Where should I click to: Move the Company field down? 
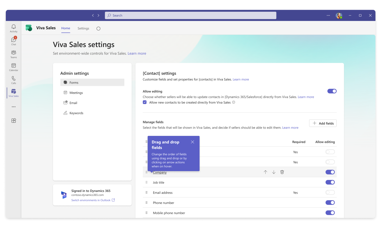[274, 172]
